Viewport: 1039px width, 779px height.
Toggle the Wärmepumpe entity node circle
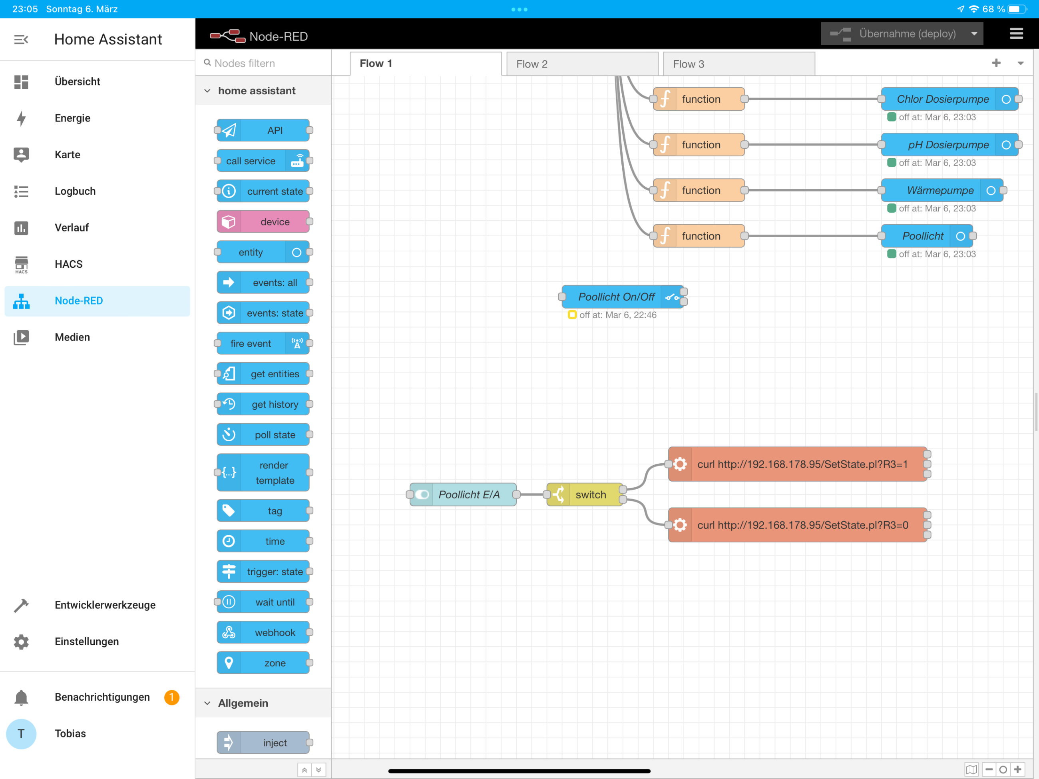pyautogui.click(x=991, y=190)
